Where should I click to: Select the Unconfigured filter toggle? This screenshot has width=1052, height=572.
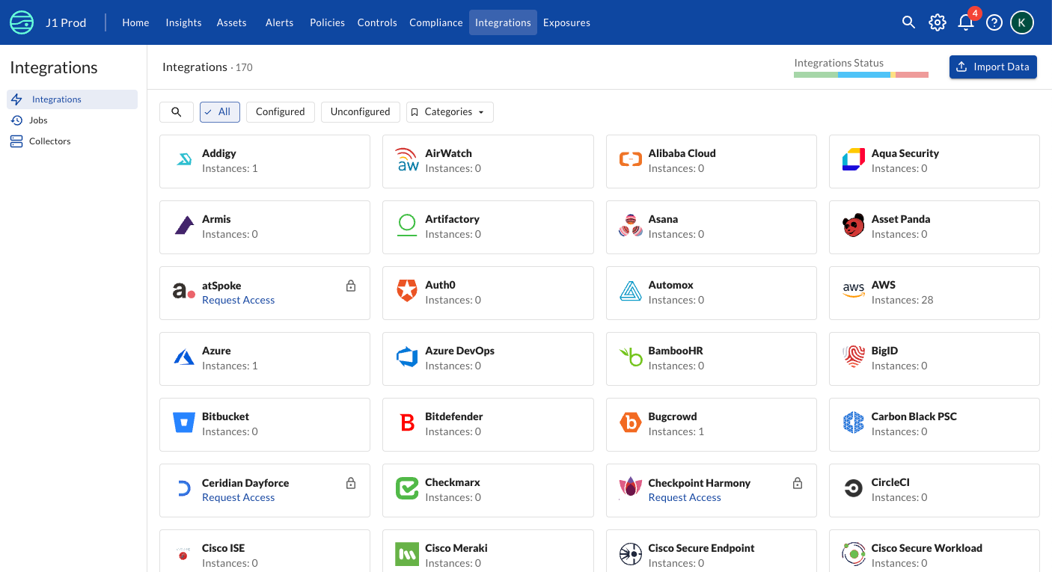point(361,112)
